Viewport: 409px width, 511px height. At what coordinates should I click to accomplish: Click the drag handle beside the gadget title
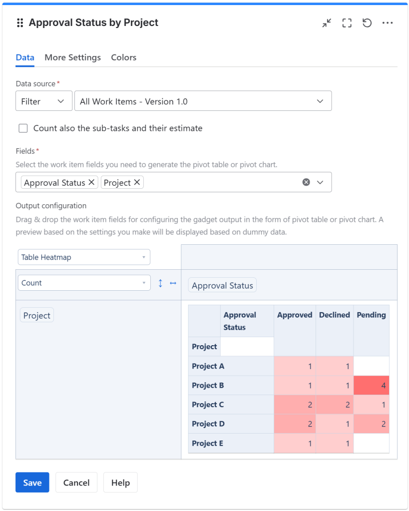[20, 23]
